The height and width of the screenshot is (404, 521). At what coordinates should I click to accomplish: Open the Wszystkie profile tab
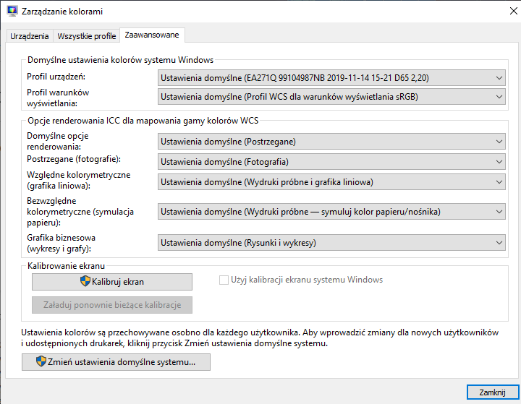(x=86, y=35)
